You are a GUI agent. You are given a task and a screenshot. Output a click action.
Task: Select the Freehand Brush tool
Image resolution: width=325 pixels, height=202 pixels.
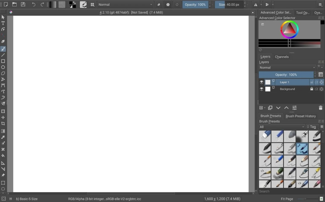pyautogui.click(x=3, y=49)
